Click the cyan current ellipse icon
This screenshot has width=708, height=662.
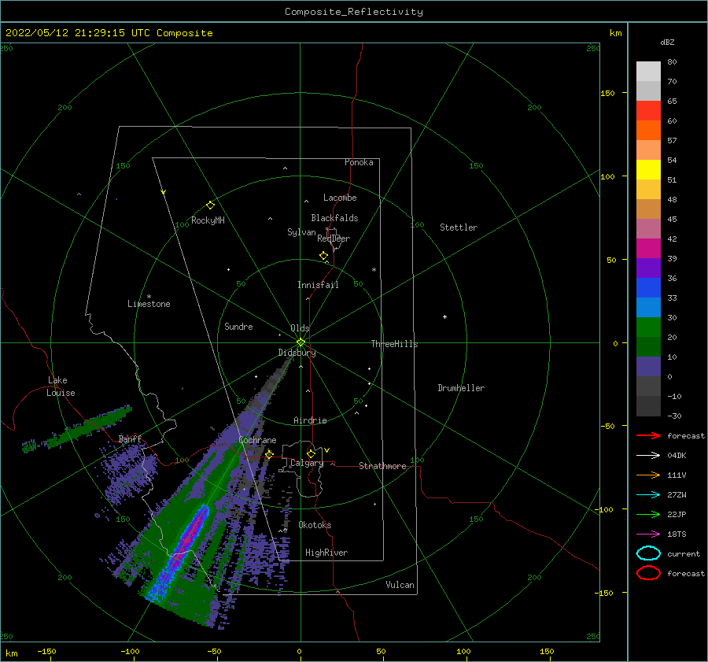[x=648, y=553]
